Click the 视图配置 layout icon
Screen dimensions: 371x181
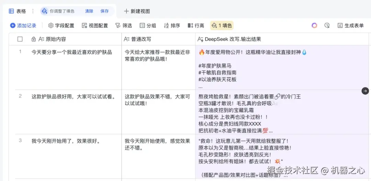tap(84, 25)
